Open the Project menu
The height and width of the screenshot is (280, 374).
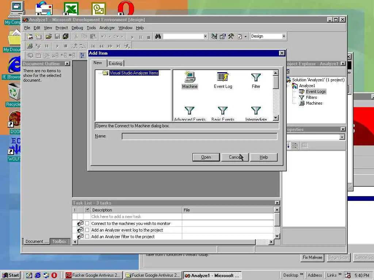(x=62, y=28)
